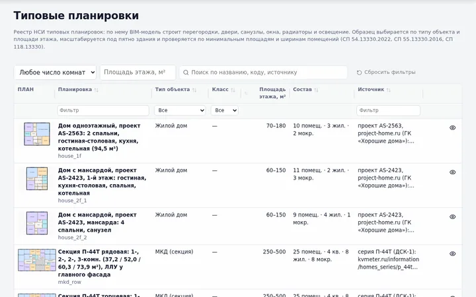Screen dimensions: 476x297
Task: View the house_2f_2 layout eye icon
Action: 452,216
